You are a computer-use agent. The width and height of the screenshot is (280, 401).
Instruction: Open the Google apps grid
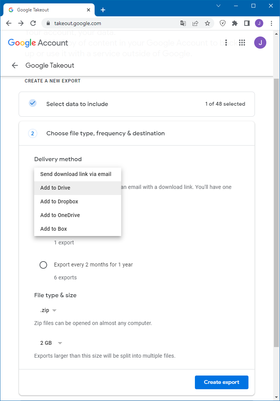click(x=242, y=43)
